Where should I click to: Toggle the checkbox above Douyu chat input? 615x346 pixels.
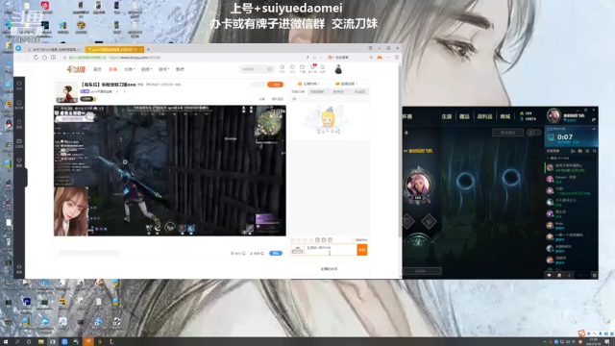353,240
